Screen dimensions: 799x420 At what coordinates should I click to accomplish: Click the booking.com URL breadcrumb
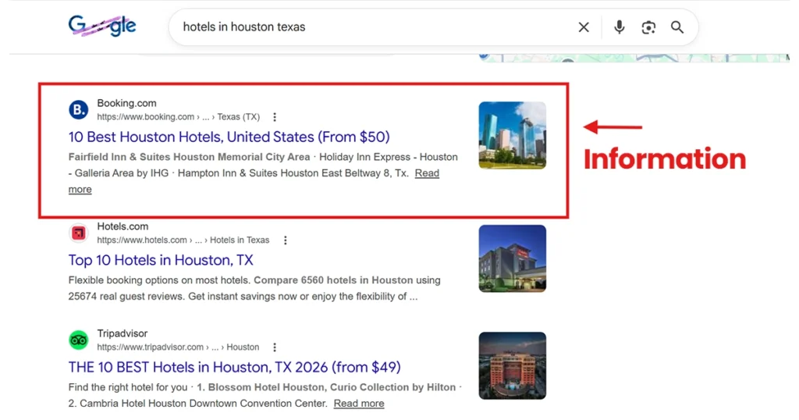pyautogui.click(x=179, y=117)
